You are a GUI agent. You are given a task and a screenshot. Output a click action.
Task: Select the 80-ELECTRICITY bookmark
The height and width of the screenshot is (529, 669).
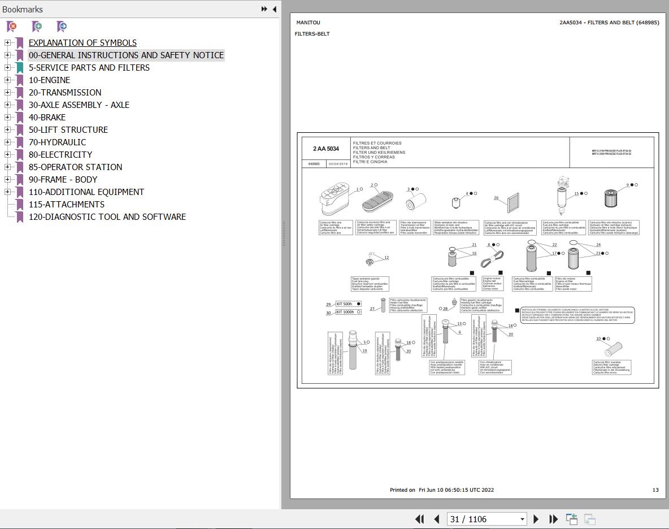[x=60, y=155]
